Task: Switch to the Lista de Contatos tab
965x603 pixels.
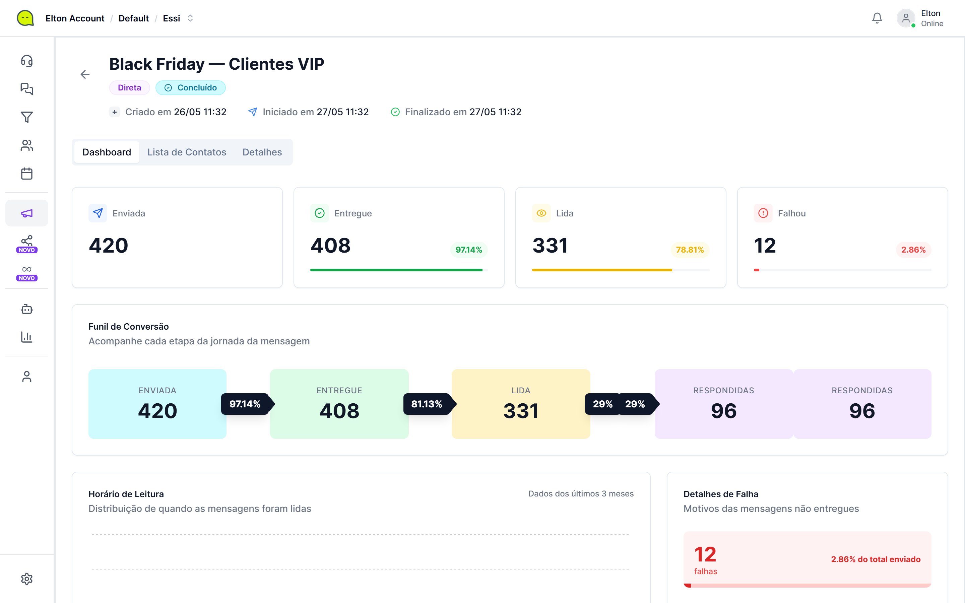Action: 187,152
